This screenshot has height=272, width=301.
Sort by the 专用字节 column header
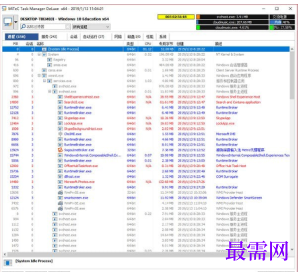(166, 44)
